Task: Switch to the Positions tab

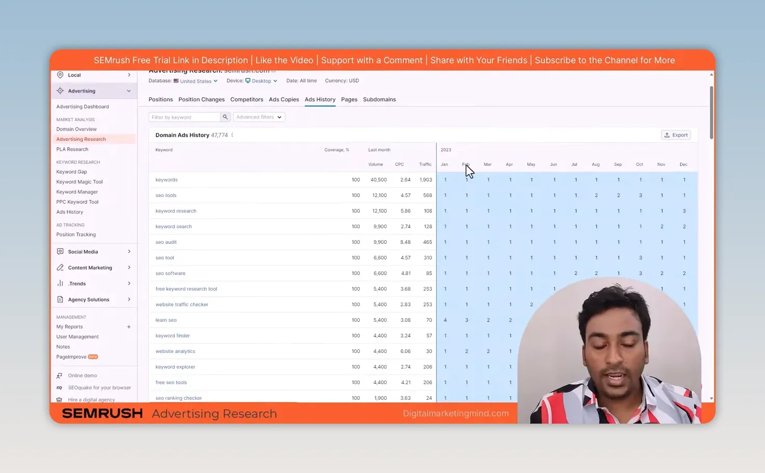Action: [x=160, y=99]
